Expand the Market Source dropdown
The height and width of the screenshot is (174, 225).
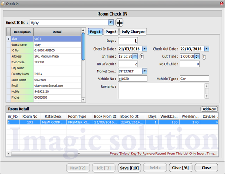tap(144, 71)
